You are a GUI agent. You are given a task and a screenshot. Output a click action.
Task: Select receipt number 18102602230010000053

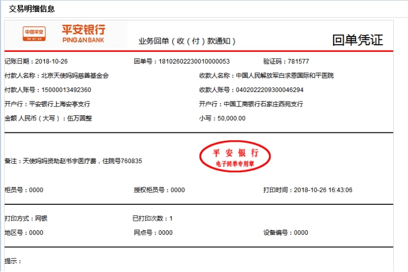[194, 61]
